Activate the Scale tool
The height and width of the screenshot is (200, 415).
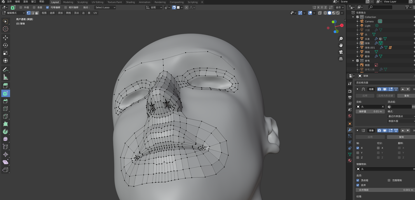tap(5, 53)
